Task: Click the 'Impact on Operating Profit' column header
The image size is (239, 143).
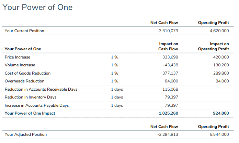Action: click(213, 47)
